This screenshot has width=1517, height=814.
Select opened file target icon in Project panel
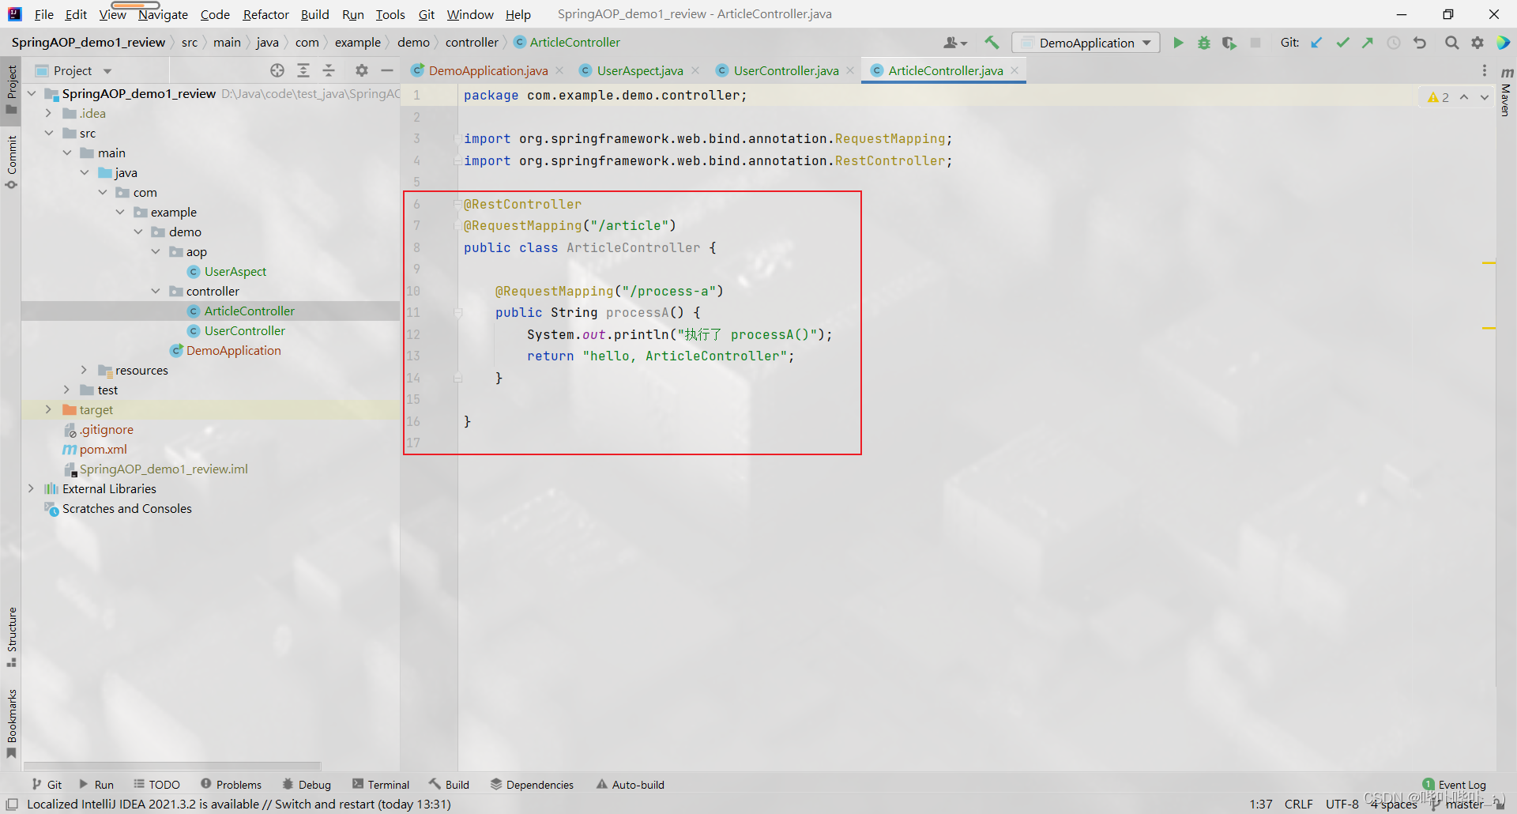coord(277,70)
